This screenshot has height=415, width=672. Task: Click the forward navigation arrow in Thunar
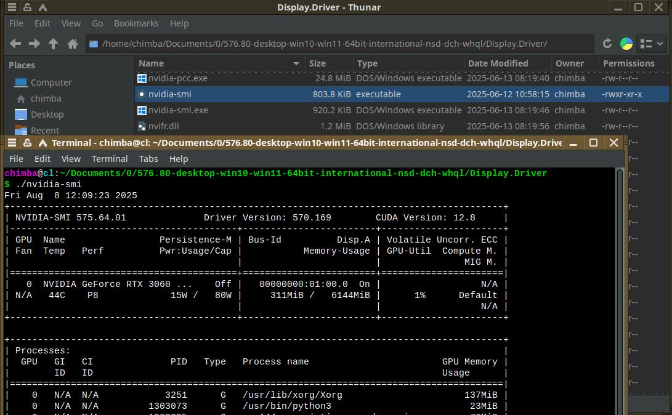[x=34, y=44]
